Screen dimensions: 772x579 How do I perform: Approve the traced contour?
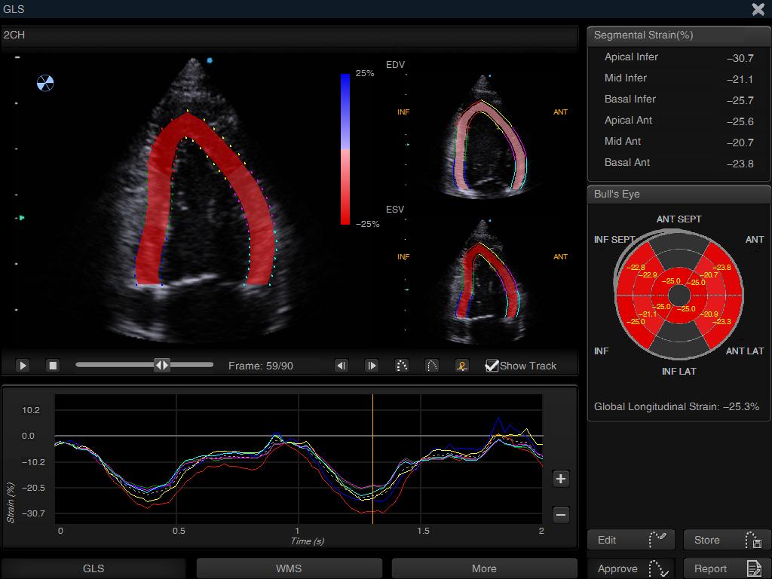pyautogui.click(x=631, y=568)
